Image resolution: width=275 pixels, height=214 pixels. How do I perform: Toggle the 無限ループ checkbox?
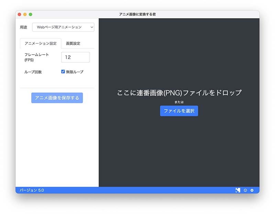pos(63,72)
